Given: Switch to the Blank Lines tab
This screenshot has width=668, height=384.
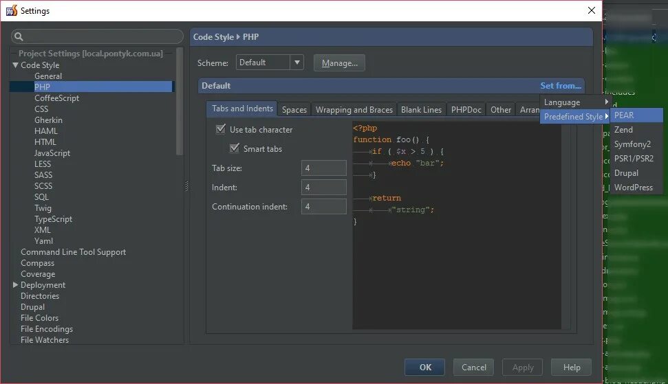Looking at the screenshot, I should 421,110.
